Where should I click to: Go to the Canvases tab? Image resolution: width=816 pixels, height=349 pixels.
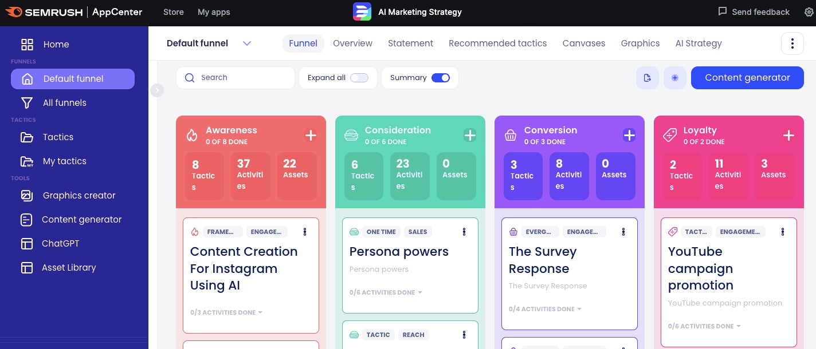tap(583, 43)
